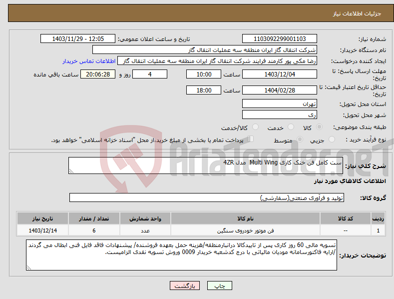Click the goods group field تولید و فرآوری صنعتی
This screenshot has width=394, height=299.
coord(207,198)
